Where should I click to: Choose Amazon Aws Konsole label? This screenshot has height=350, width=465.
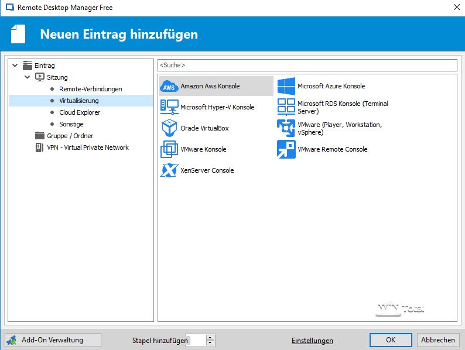pos(210,86)
